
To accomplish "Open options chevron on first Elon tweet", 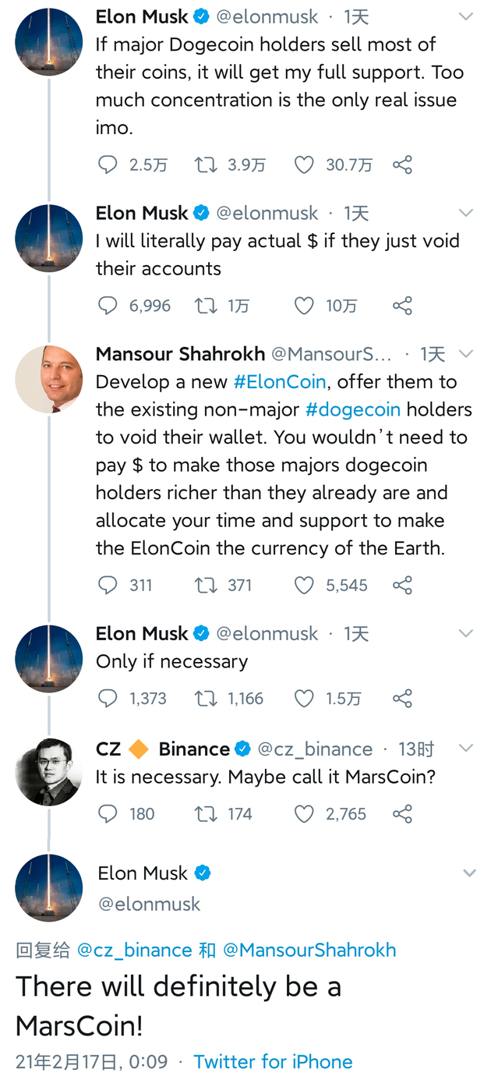I will (x=466, y=16).
